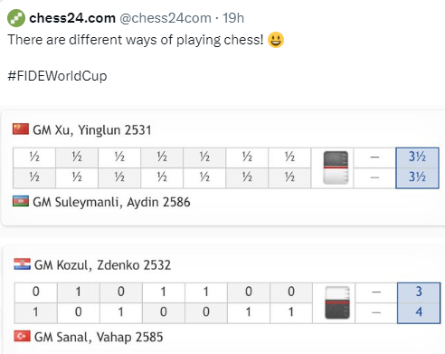Image resolution: width=445 pixels, height=354 pixels.
Task: Open the @chess24com handle
Action: [166, 18]
